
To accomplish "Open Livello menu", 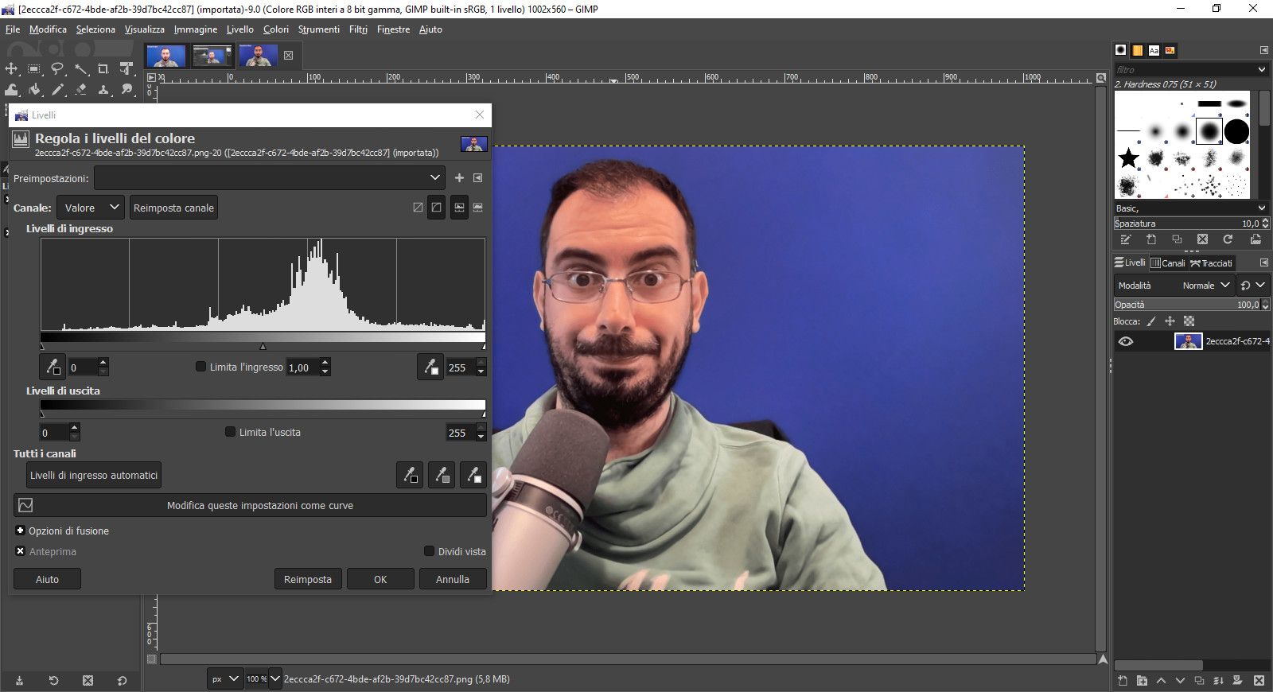I will click(x=240, y=29).
